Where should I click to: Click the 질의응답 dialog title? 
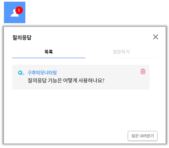(x=22, y=37)
